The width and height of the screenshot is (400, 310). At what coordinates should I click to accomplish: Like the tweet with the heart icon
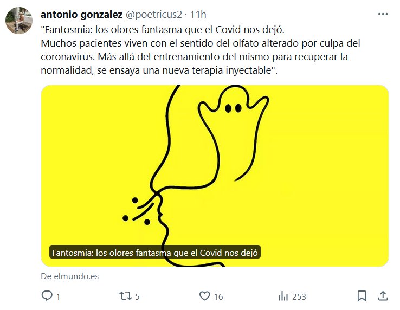click(204, 296)
